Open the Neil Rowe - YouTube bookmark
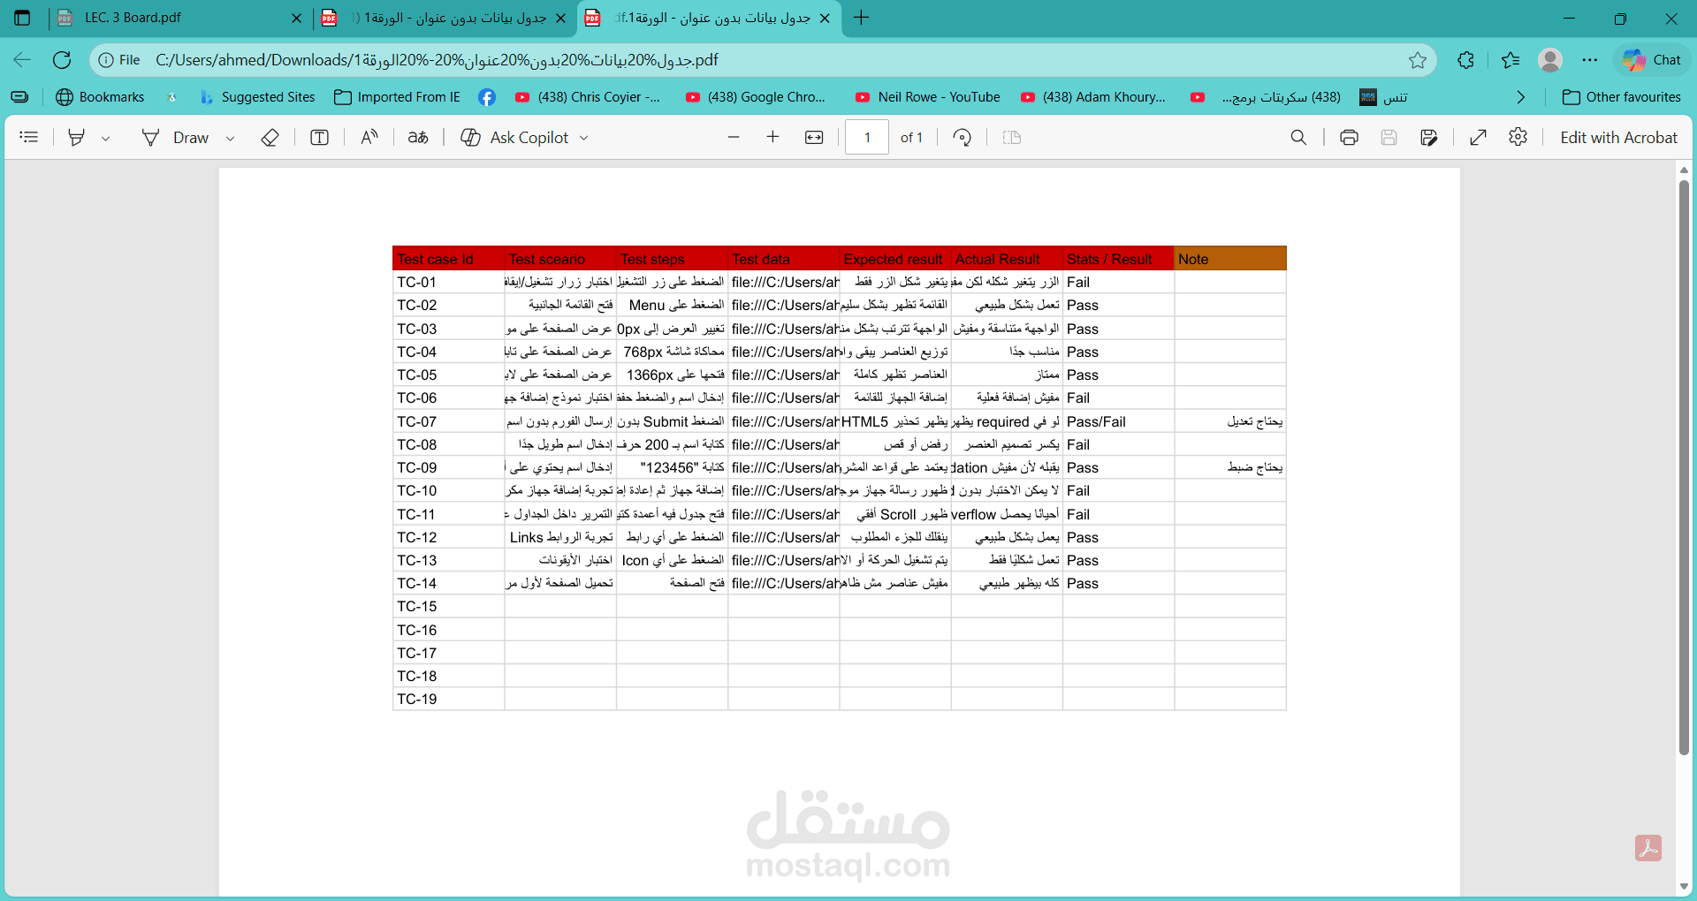1697x901 pixels. pos(927,97)
